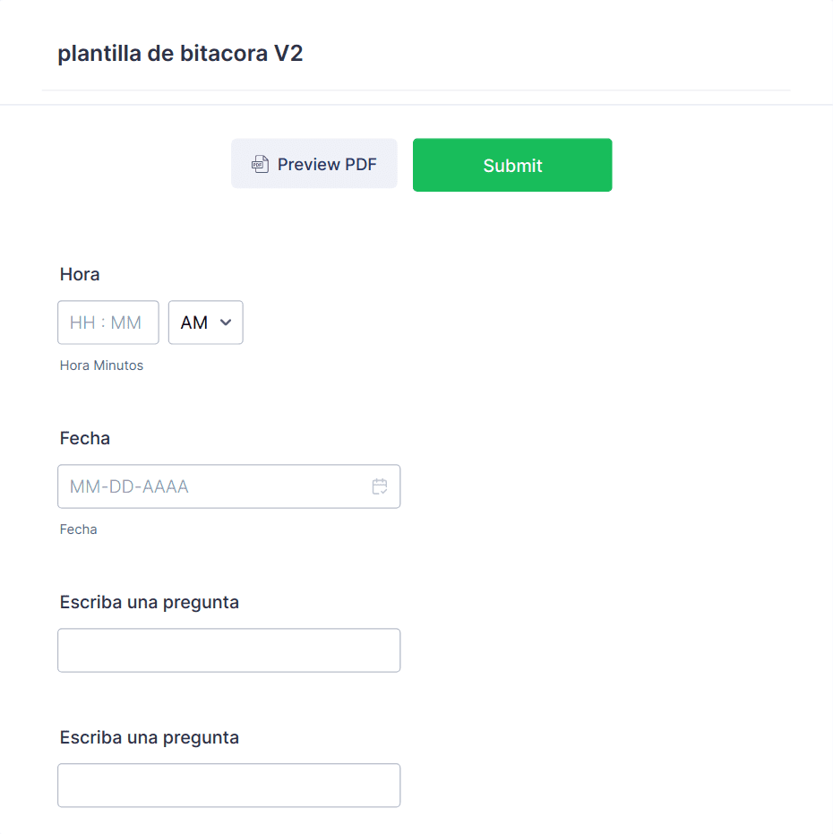Click into the MM-DD-AAAA date field
Screen dimensions: 833x834
tap(215, 486)
